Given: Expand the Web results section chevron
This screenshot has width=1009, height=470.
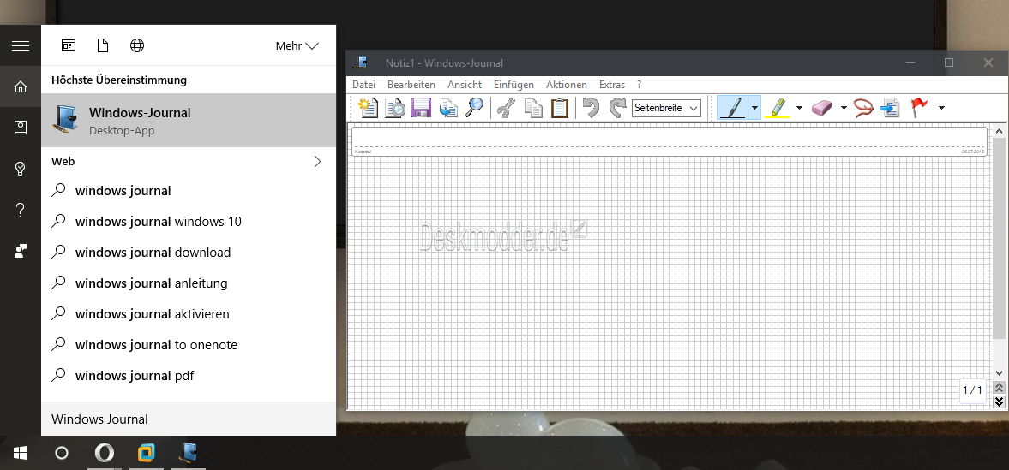Looking at the screenshot, I should tap(317, 162).
